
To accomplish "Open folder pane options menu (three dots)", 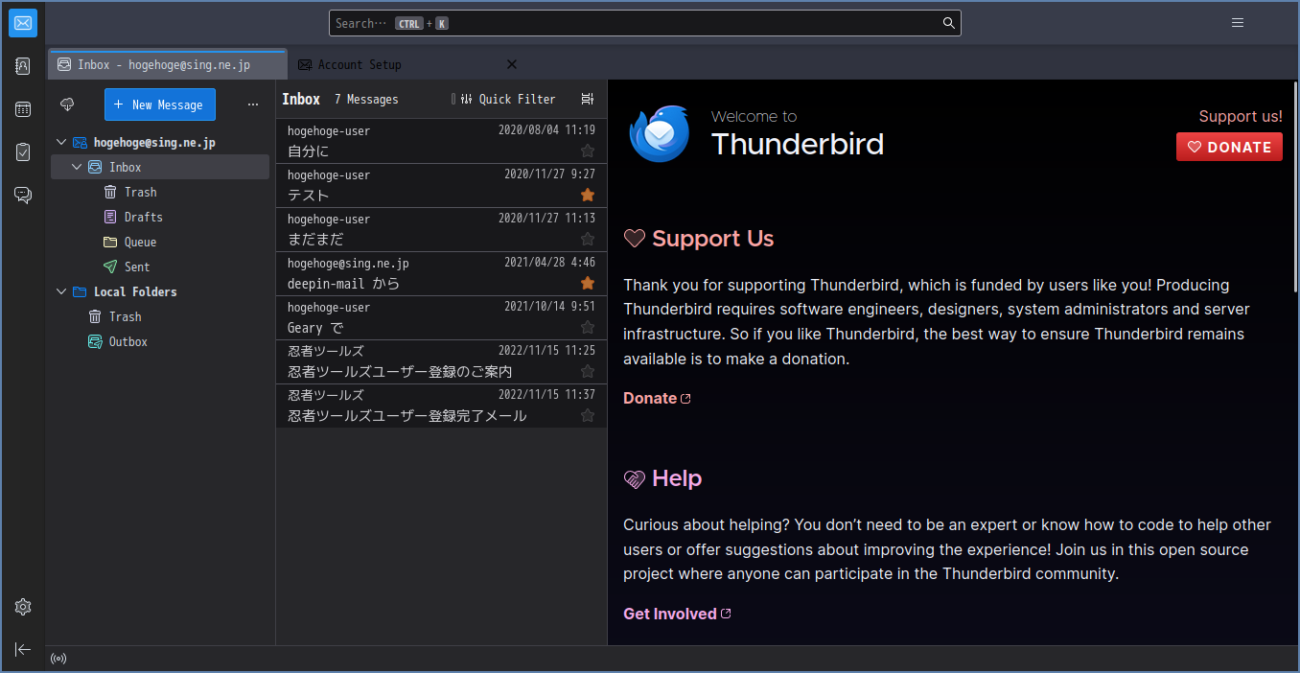I will (253, 104).
